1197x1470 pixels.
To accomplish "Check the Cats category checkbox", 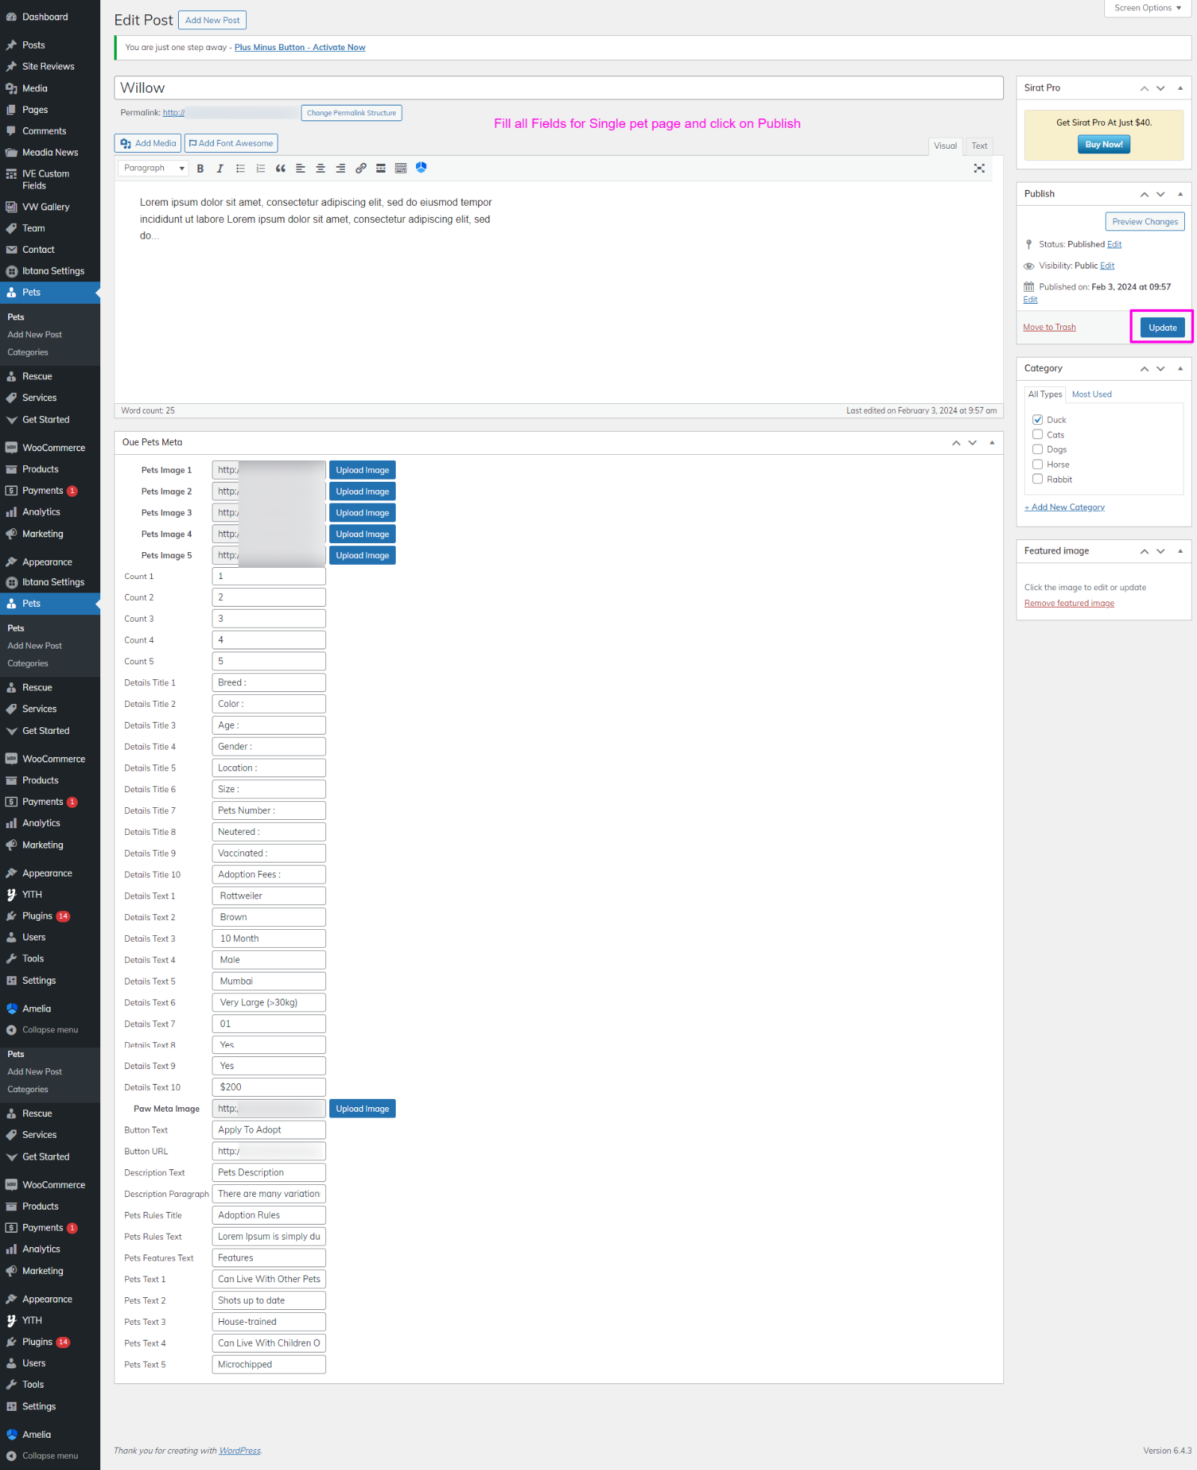I will click(x=1038, y=435).
